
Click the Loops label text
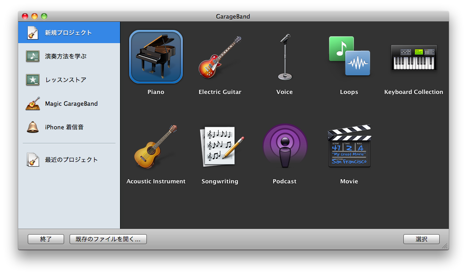click(x=349, y=92)
